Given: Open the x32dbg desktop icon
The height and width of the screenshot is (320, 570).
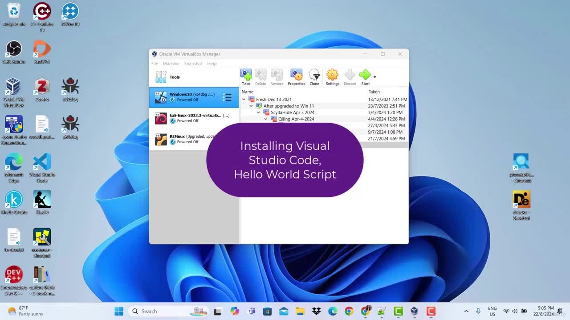Looking at the screenshot, I should [x=70, y=90].
